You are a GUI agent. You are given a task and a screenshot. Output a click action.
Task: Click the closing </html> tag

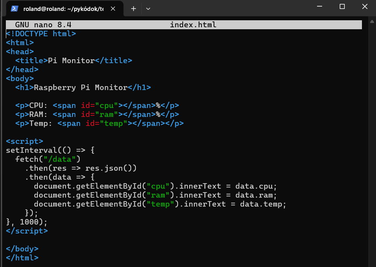tap(22, 258)
